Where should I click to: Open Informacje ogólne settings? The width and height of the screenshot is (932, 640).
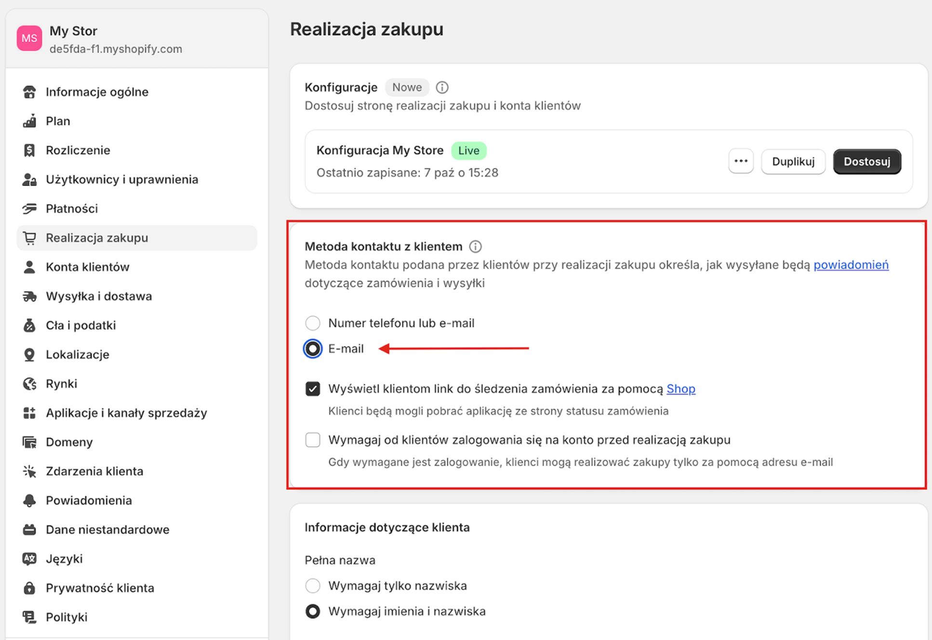(137, 92)
